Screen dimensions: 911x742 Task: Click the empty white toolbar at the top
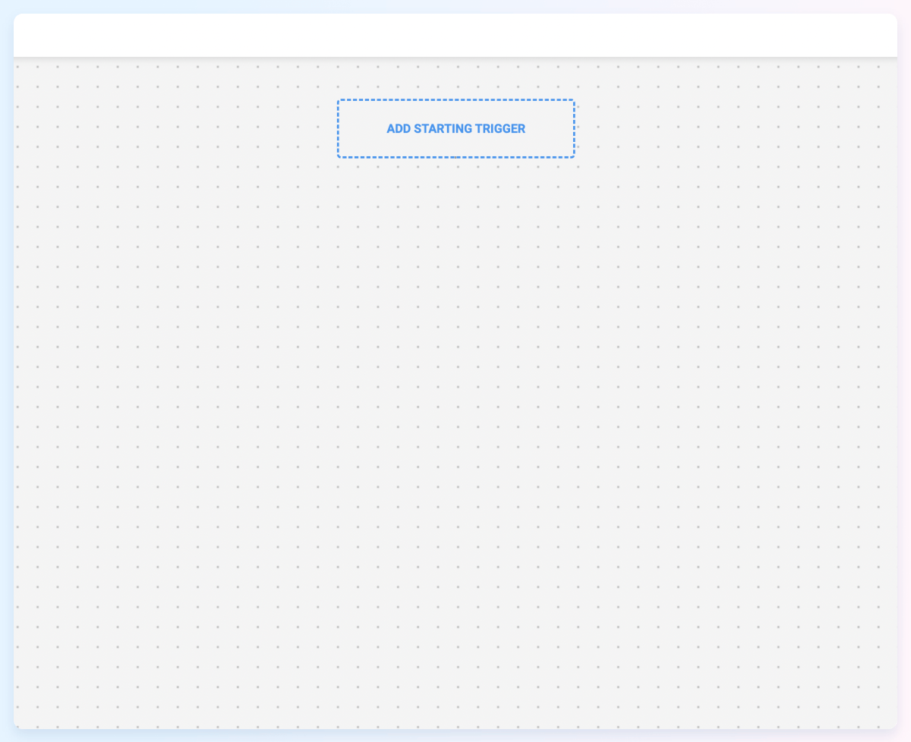click(x=455, y=34)
